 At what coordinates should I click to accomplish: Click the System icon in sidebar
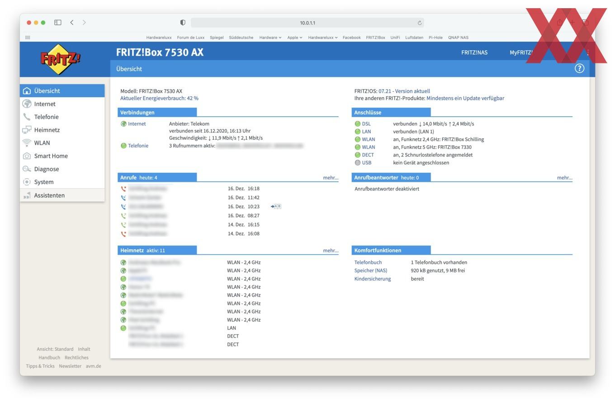click(27, 182)
